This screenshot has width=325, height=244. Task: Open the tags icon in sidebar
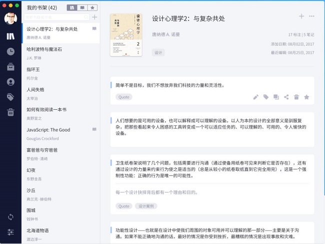tap(10, 97)
